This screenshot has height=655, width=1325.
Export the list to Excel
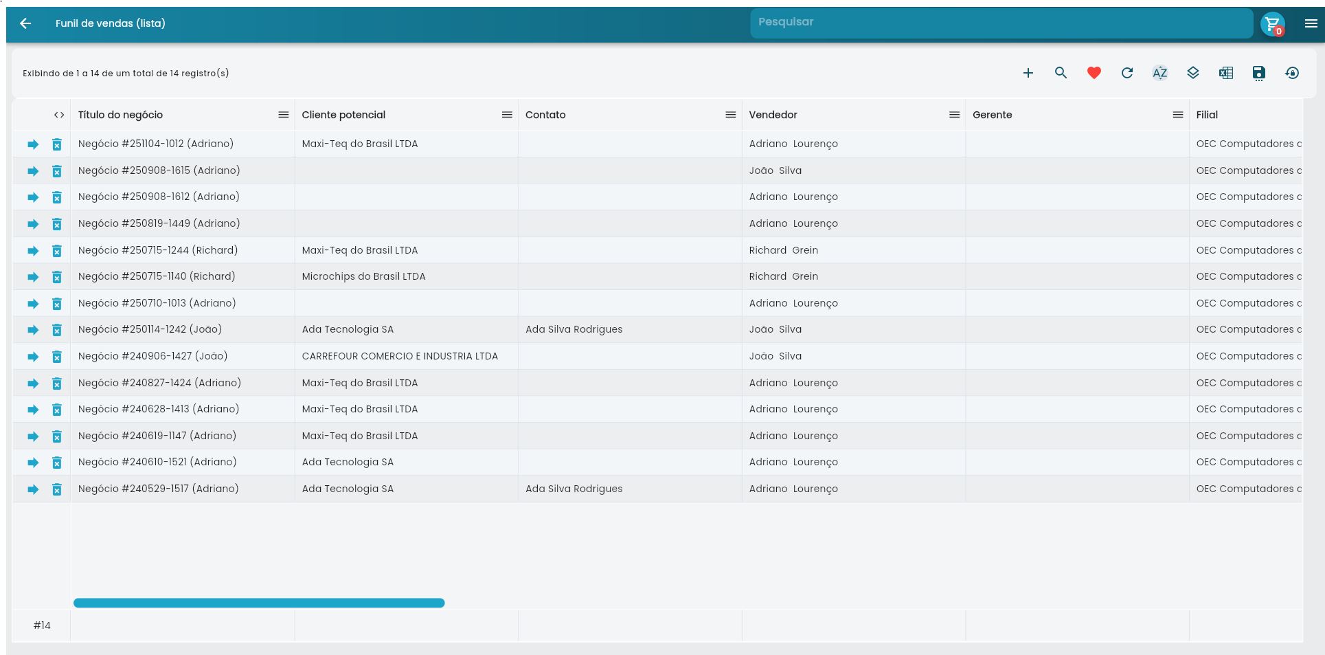click(x=1225, y=72)
